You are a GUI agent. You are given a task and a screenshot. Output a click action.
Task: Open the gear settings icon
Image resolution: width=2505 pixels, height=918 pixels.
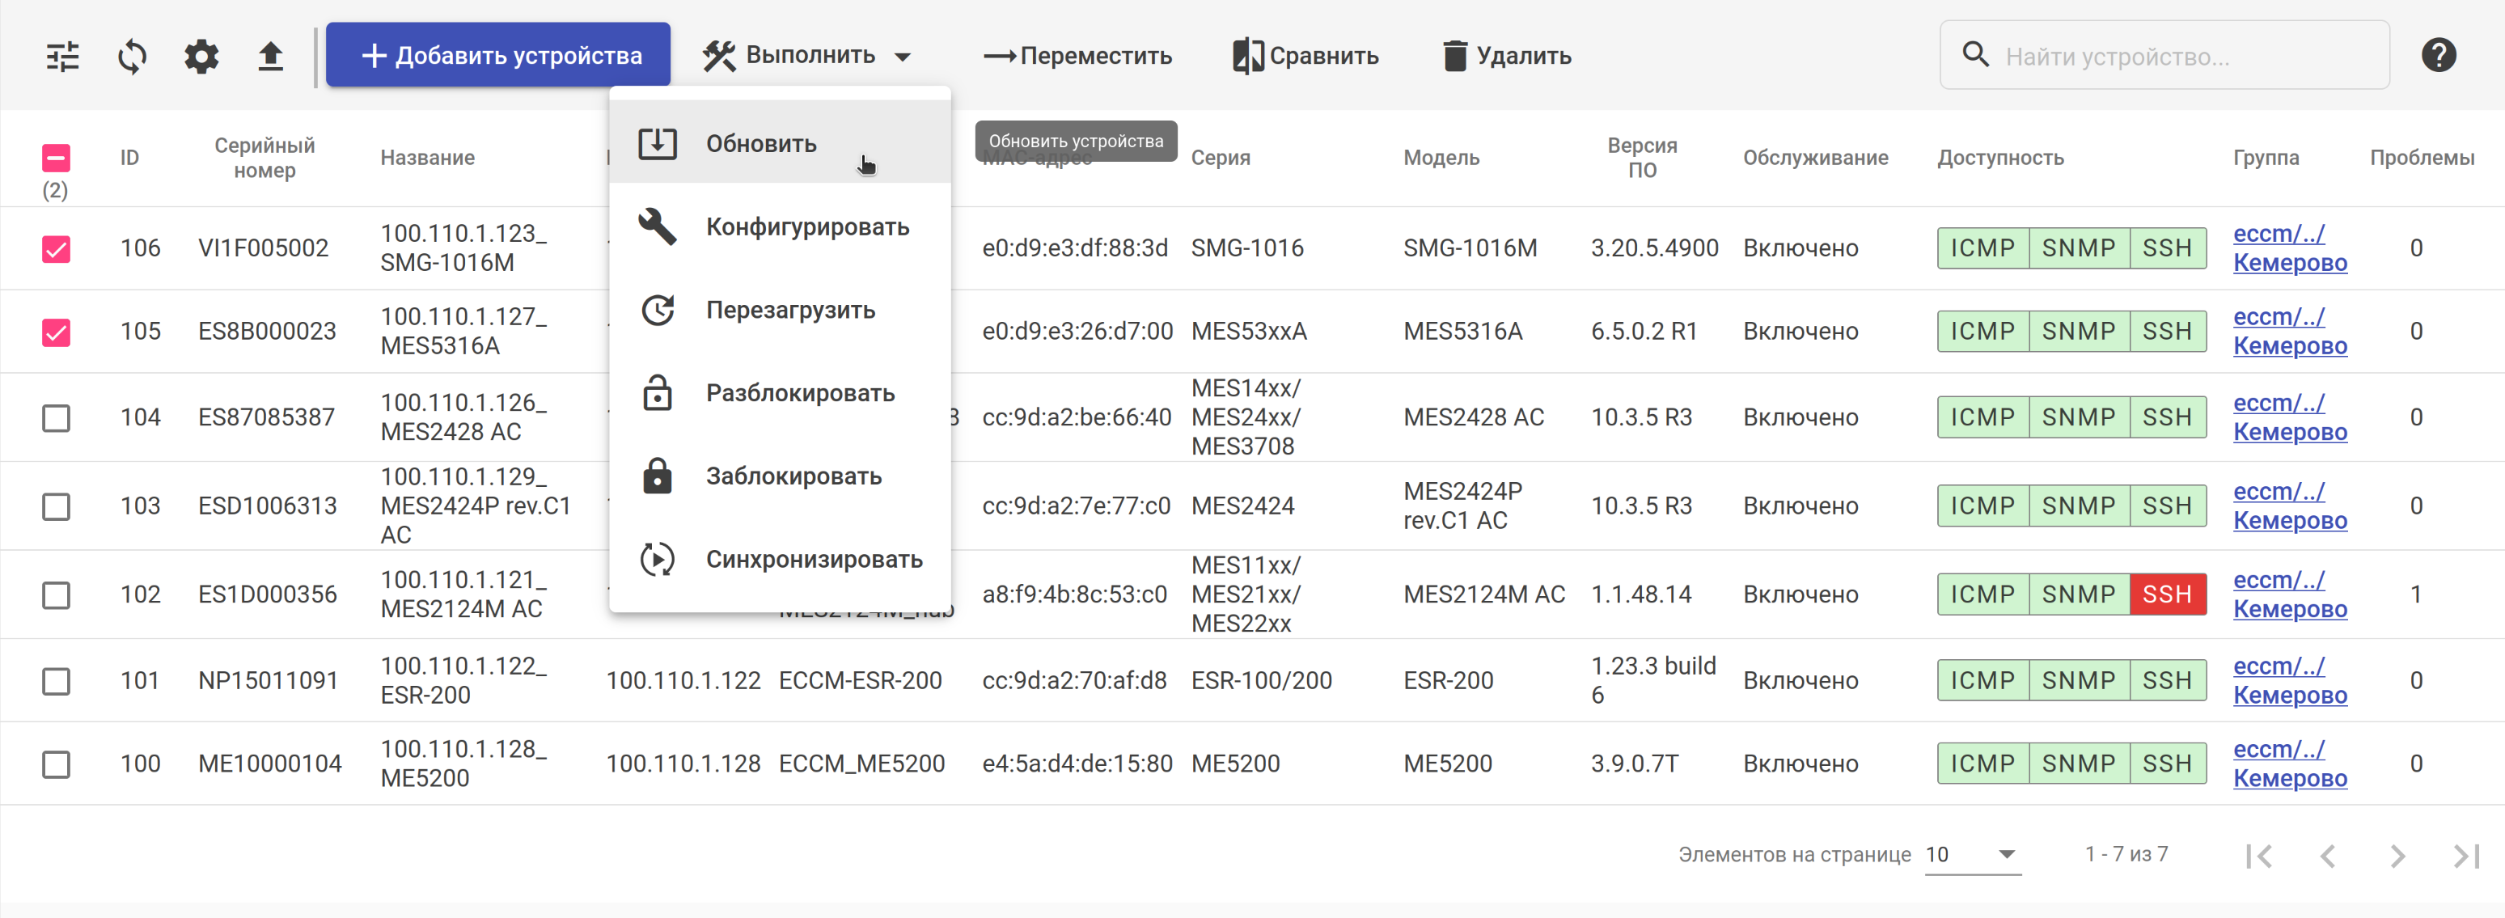[x=201, y=57]
